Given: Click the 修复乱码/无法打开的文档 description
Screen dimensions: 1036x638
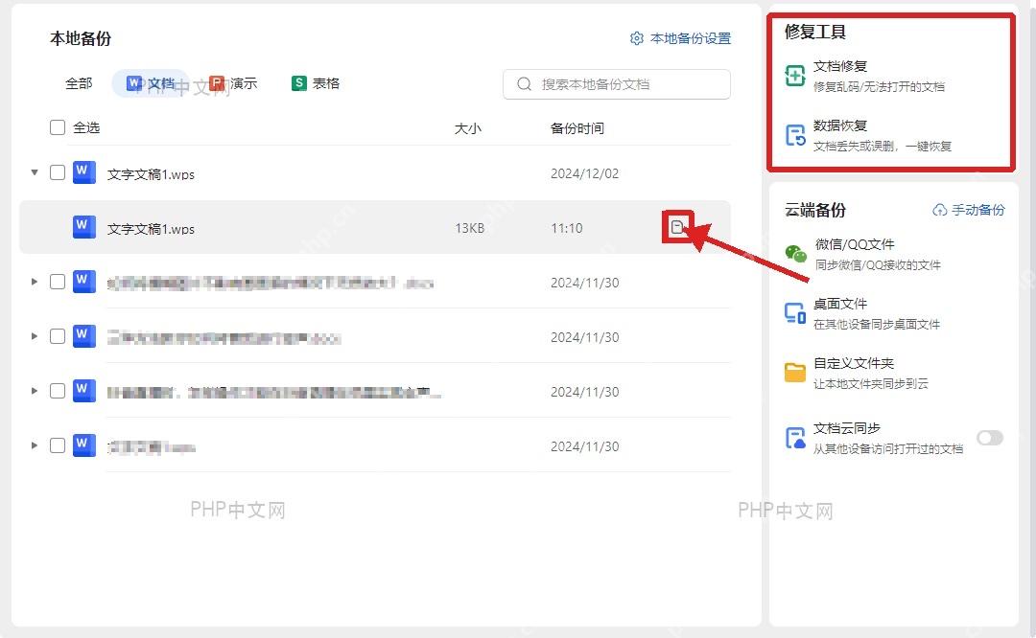Looking at the screenshot, I should pyautogui.click(x=879, y=86).
